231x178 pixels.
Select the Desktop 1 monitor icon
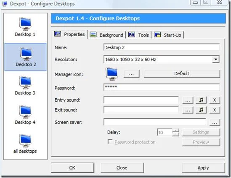(25, 24)
